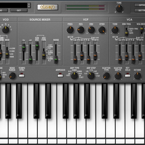Click the VCF ENV knob
Image resolution: width=145 pixels, height=145 pixels.
click(91, 30)
